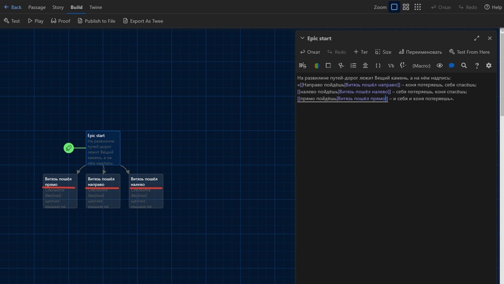The width and height of the screenshot is (504, 284).
Task: Toggle the blue speech bubble icon
Action: click(451, 66)
